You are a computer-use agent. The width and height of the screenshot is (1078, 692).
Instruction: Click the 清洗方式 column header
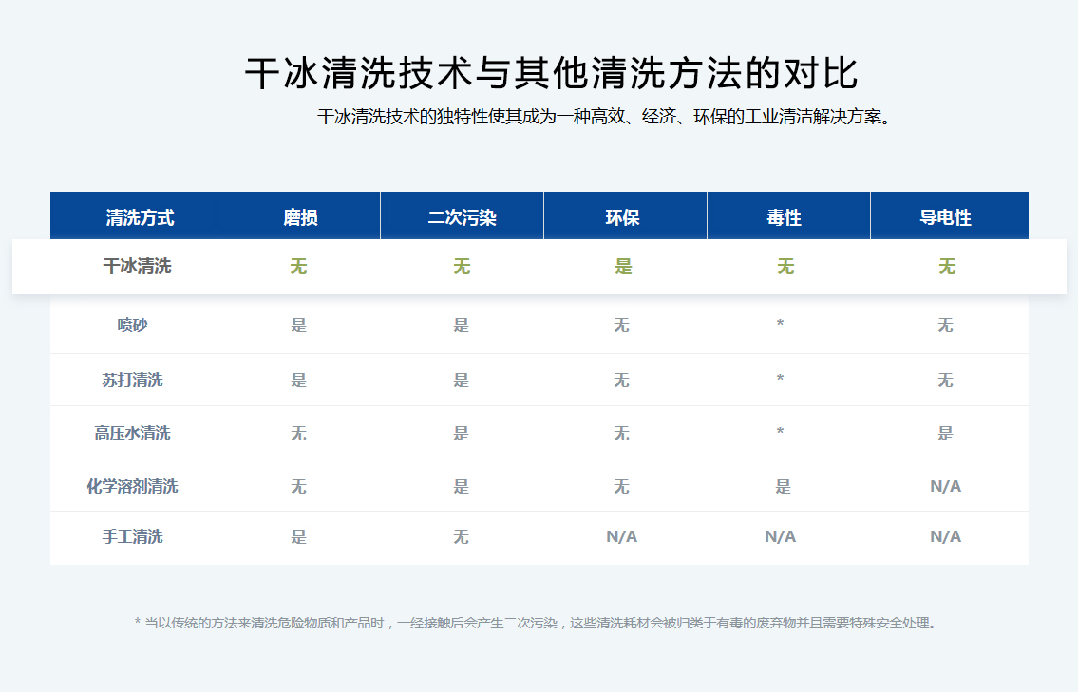coord(140,217)
